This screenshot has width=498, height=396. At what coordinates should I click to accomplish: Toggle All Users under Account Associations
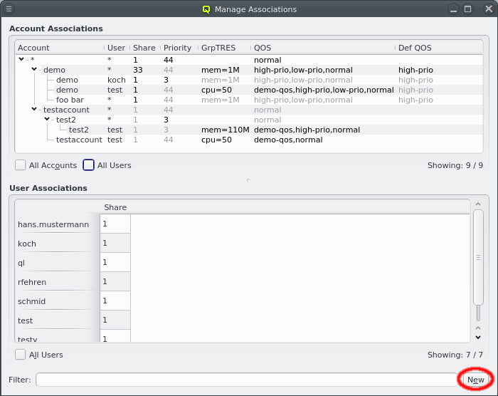tap(88, 165)
